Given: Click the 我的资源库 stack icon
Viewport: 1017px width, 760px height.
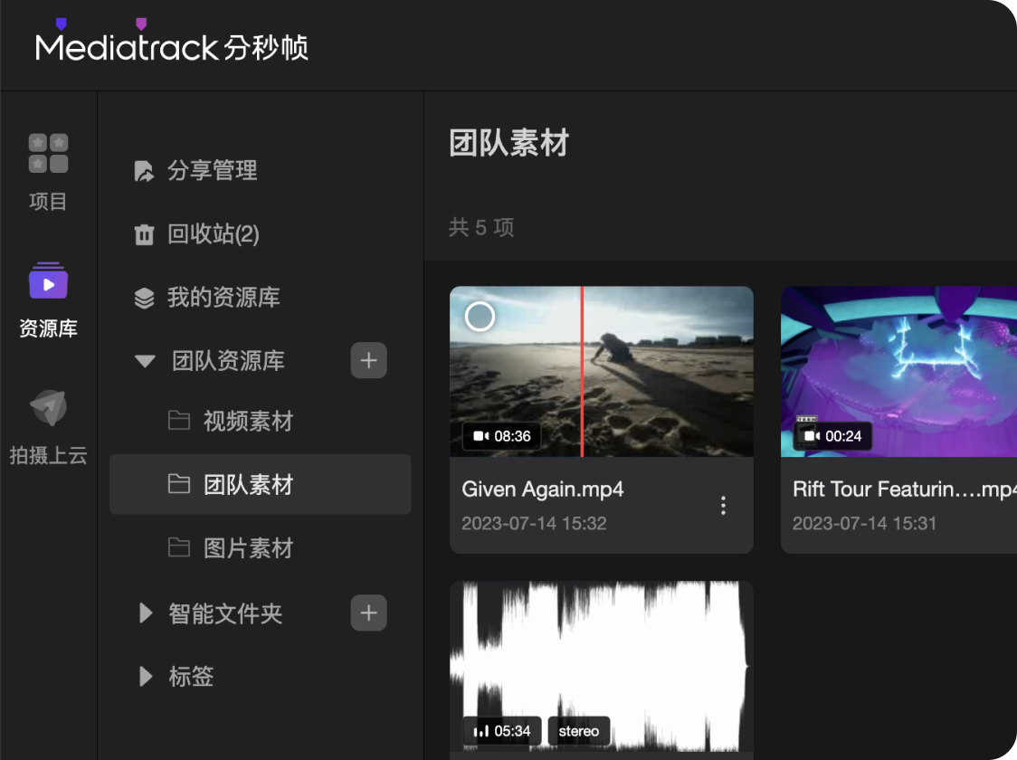Looking at the screenshot, I should 144,298.
